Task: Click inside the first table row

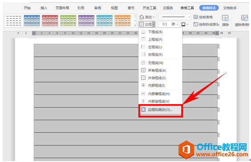Action: coord(125,50)
